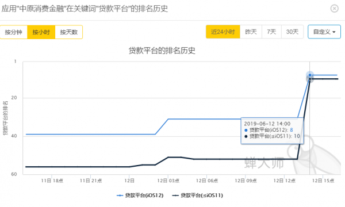Screen dimensions: 345x207
Task: Open the 自定义 date dropdown
Action: click(x=324, y=32)
